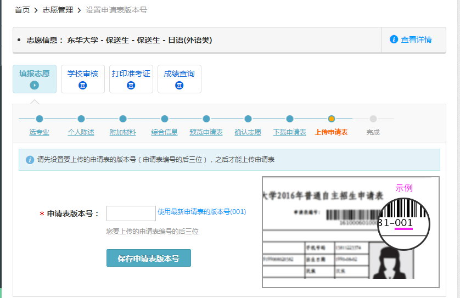
Task: Use the latest version number (001) link
Action: pyautogui.click(x=201, y=212)
